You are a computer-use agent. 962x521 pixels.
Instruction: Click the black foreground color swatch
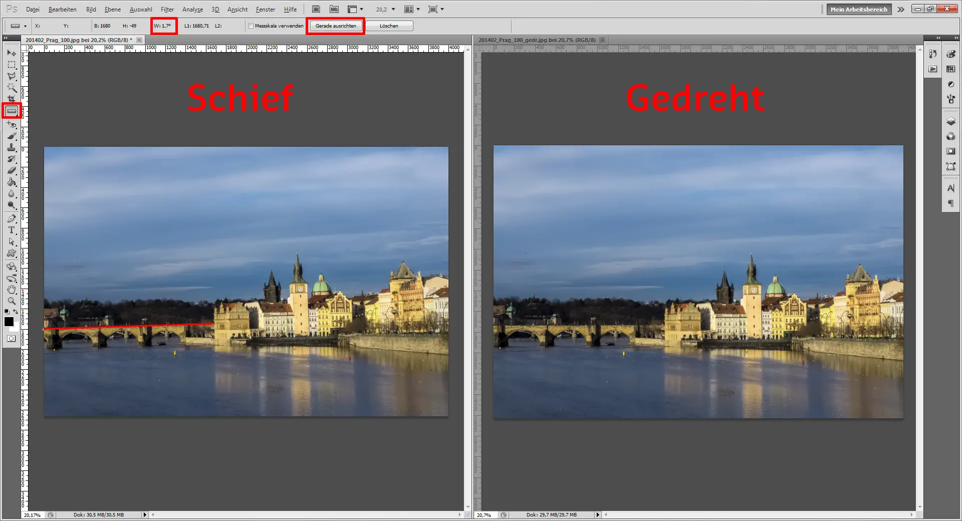pos(9,322)
